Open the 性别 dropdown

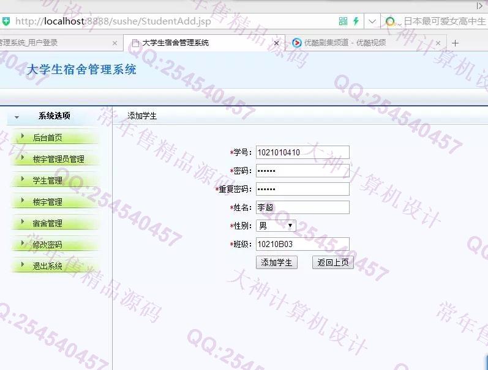(x=276, y=226)
